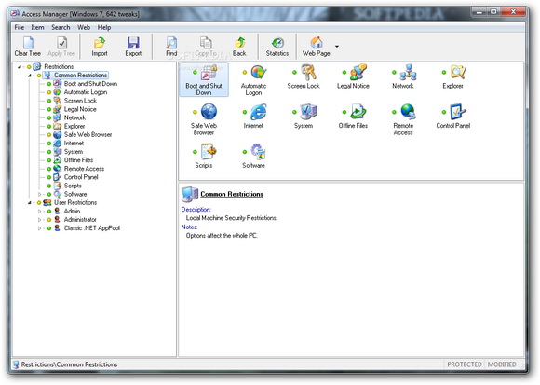Expand the Admin user node
The width and height of the screenshot is (540, 385).
[40, 212]
